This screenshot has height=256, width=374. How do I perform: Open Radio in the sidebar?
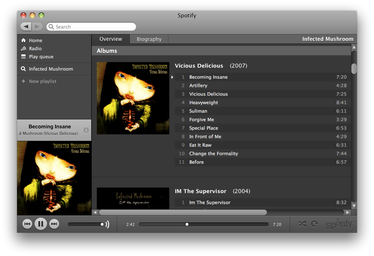pyautogui.click(x=35, y=48)
